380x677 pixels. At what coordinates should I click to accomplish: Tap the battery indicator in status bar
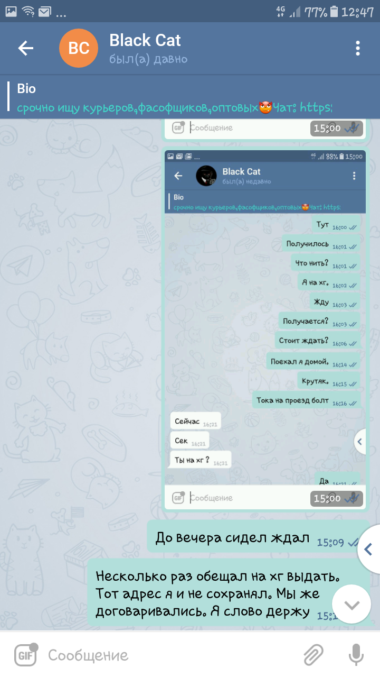[334, 11]
